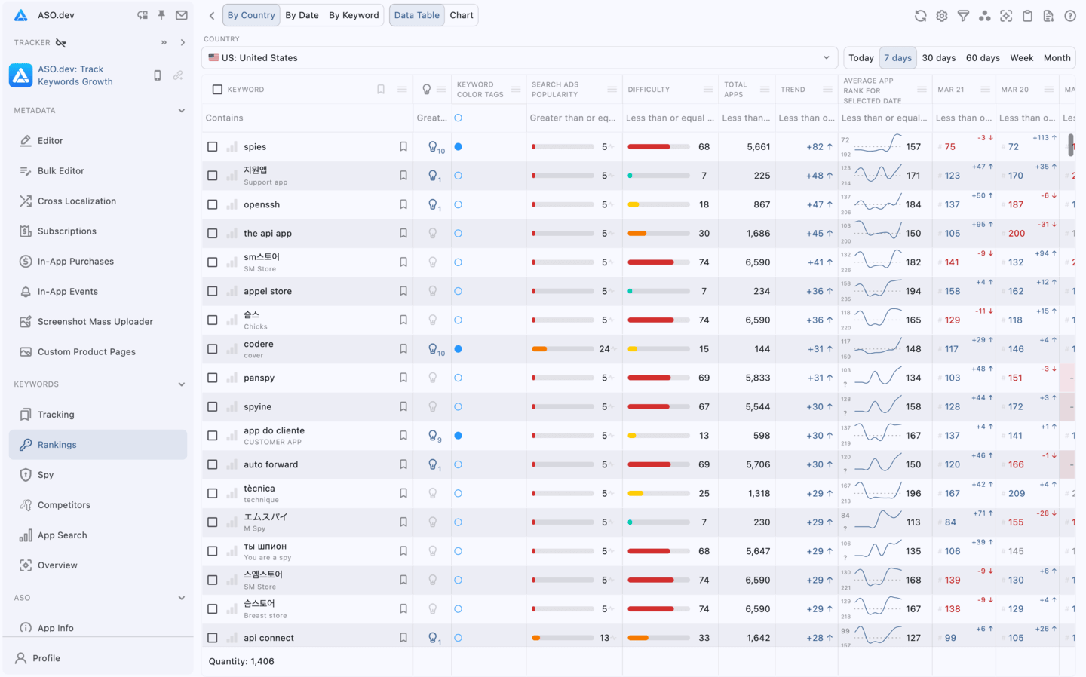
Task: Switch to the Chart tab
Action: point(461,14)
